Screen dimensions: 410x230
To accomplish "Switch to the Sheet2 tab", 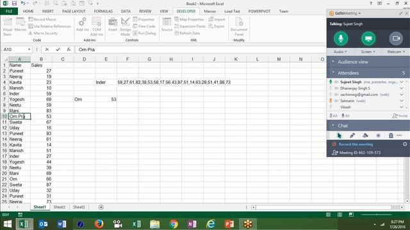I will pos(60,207).
